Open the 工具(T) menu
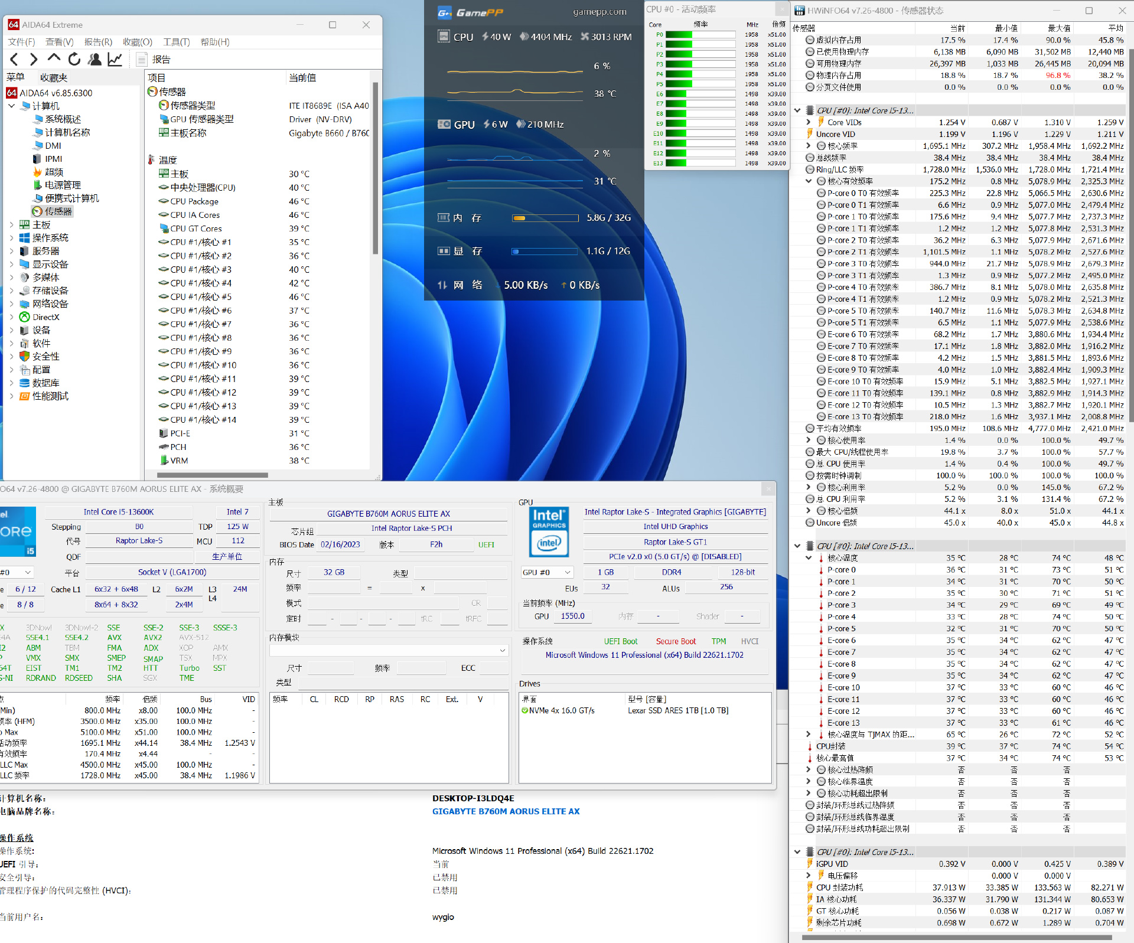This screenshot has width=1134, height=943. coord(176,42)
